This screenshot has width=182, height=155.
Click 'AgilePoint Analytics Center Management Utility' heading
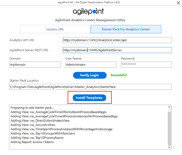[90, 20]
